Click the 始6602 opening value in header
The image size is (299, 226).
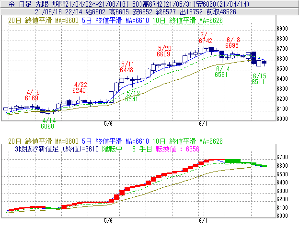[95, 12]
